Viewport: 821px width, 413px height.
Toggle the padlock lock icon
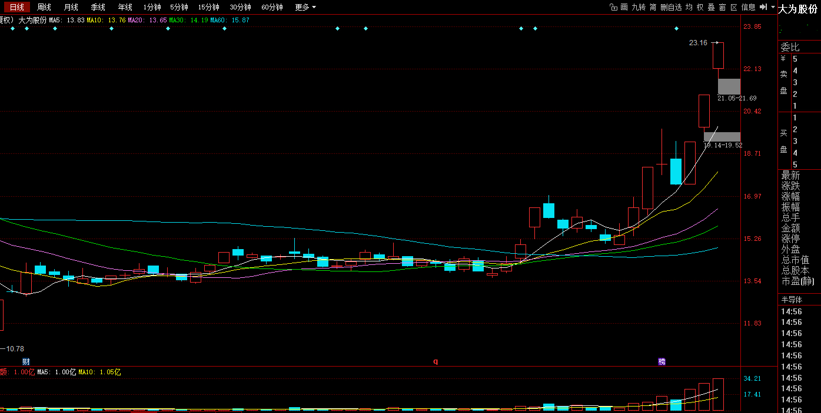point(613,7)
